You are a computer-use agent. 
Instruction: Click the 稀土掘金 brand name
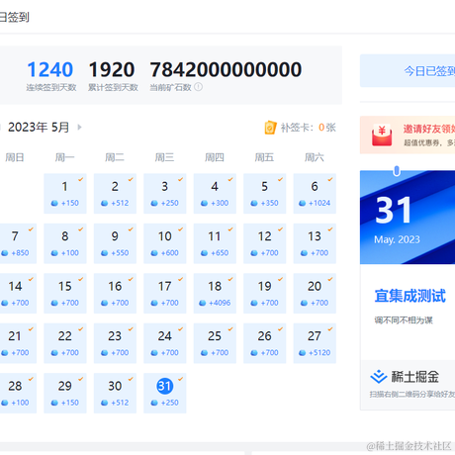pyautogui.click(x=415, y=377)
